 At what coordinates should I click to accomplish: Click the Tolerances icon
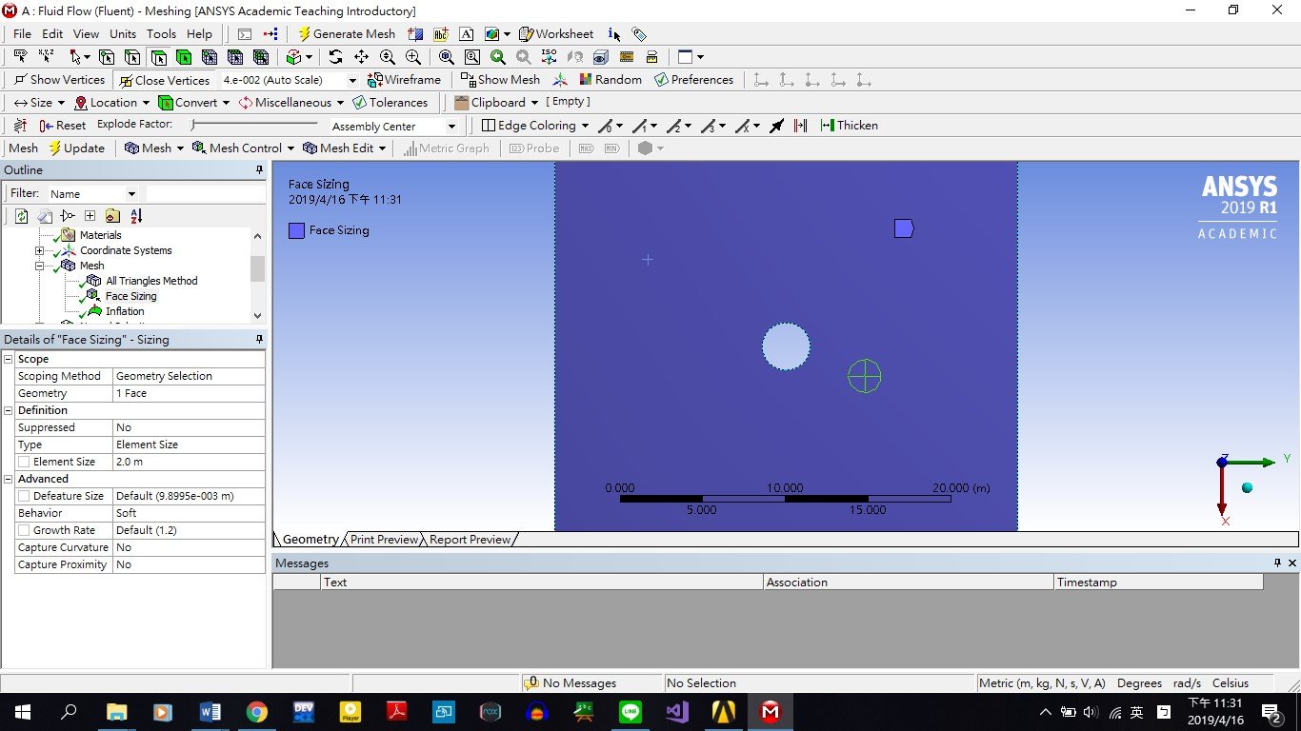(360, 103)
